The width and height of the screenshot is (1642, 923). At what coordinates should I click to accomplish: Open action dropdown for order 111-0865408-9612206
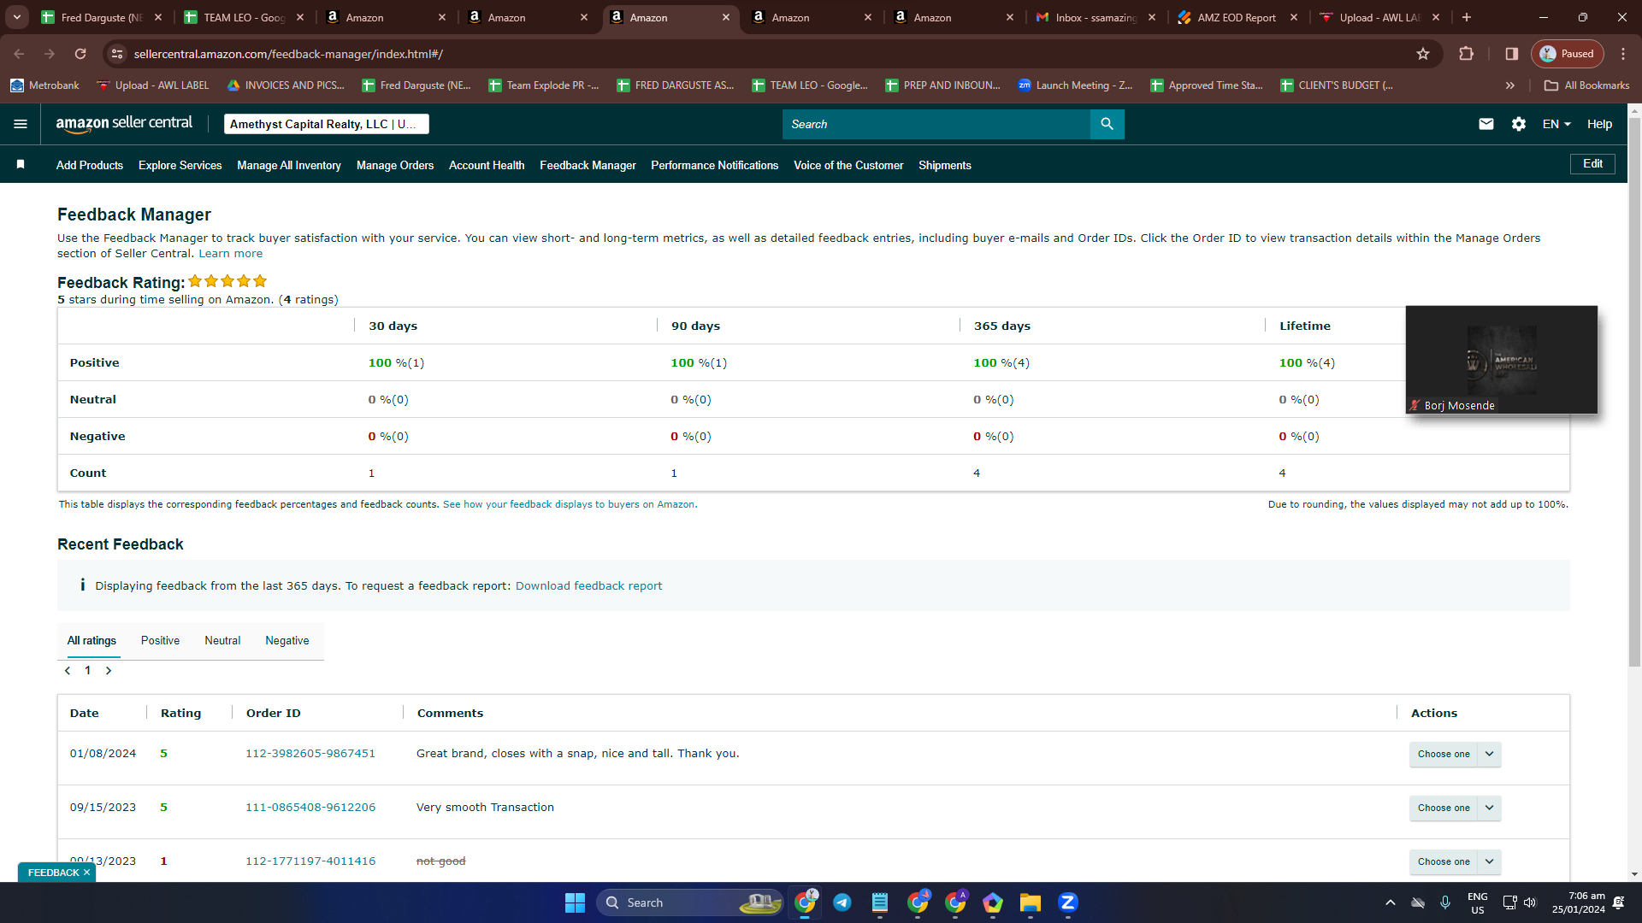coord(1489,808)
